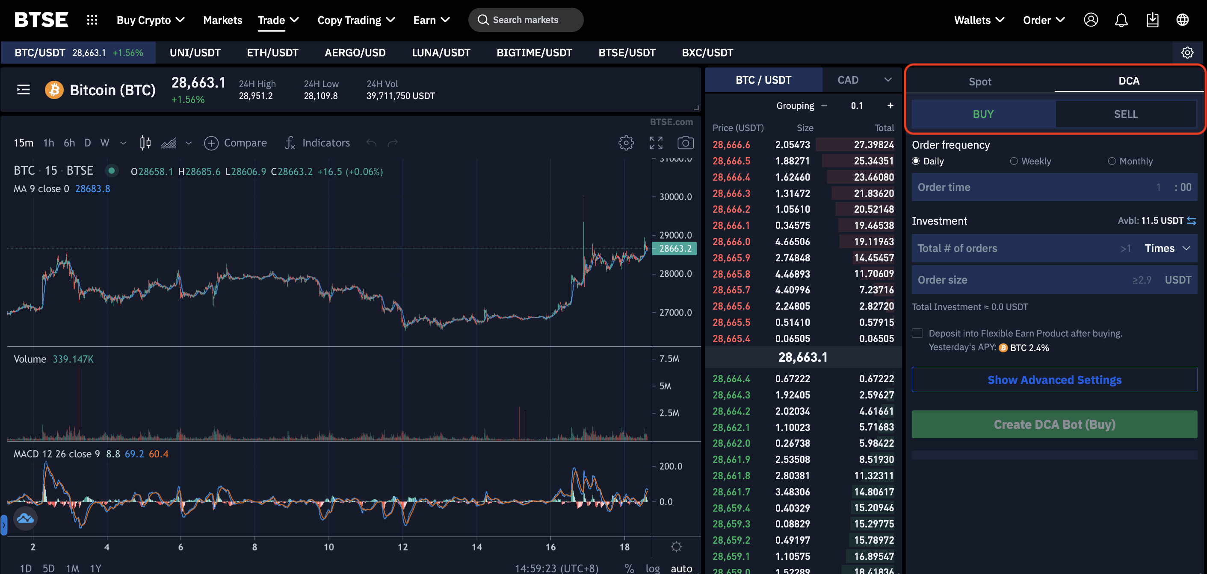Increase grouping with plus button

[x=890, y=106]
